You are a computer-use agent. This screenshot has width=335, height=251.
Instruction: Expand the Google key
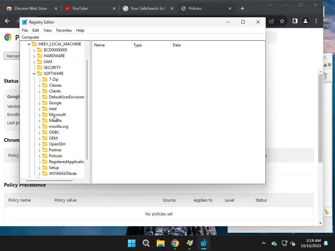pyautogui.click(x=39, y=103)
